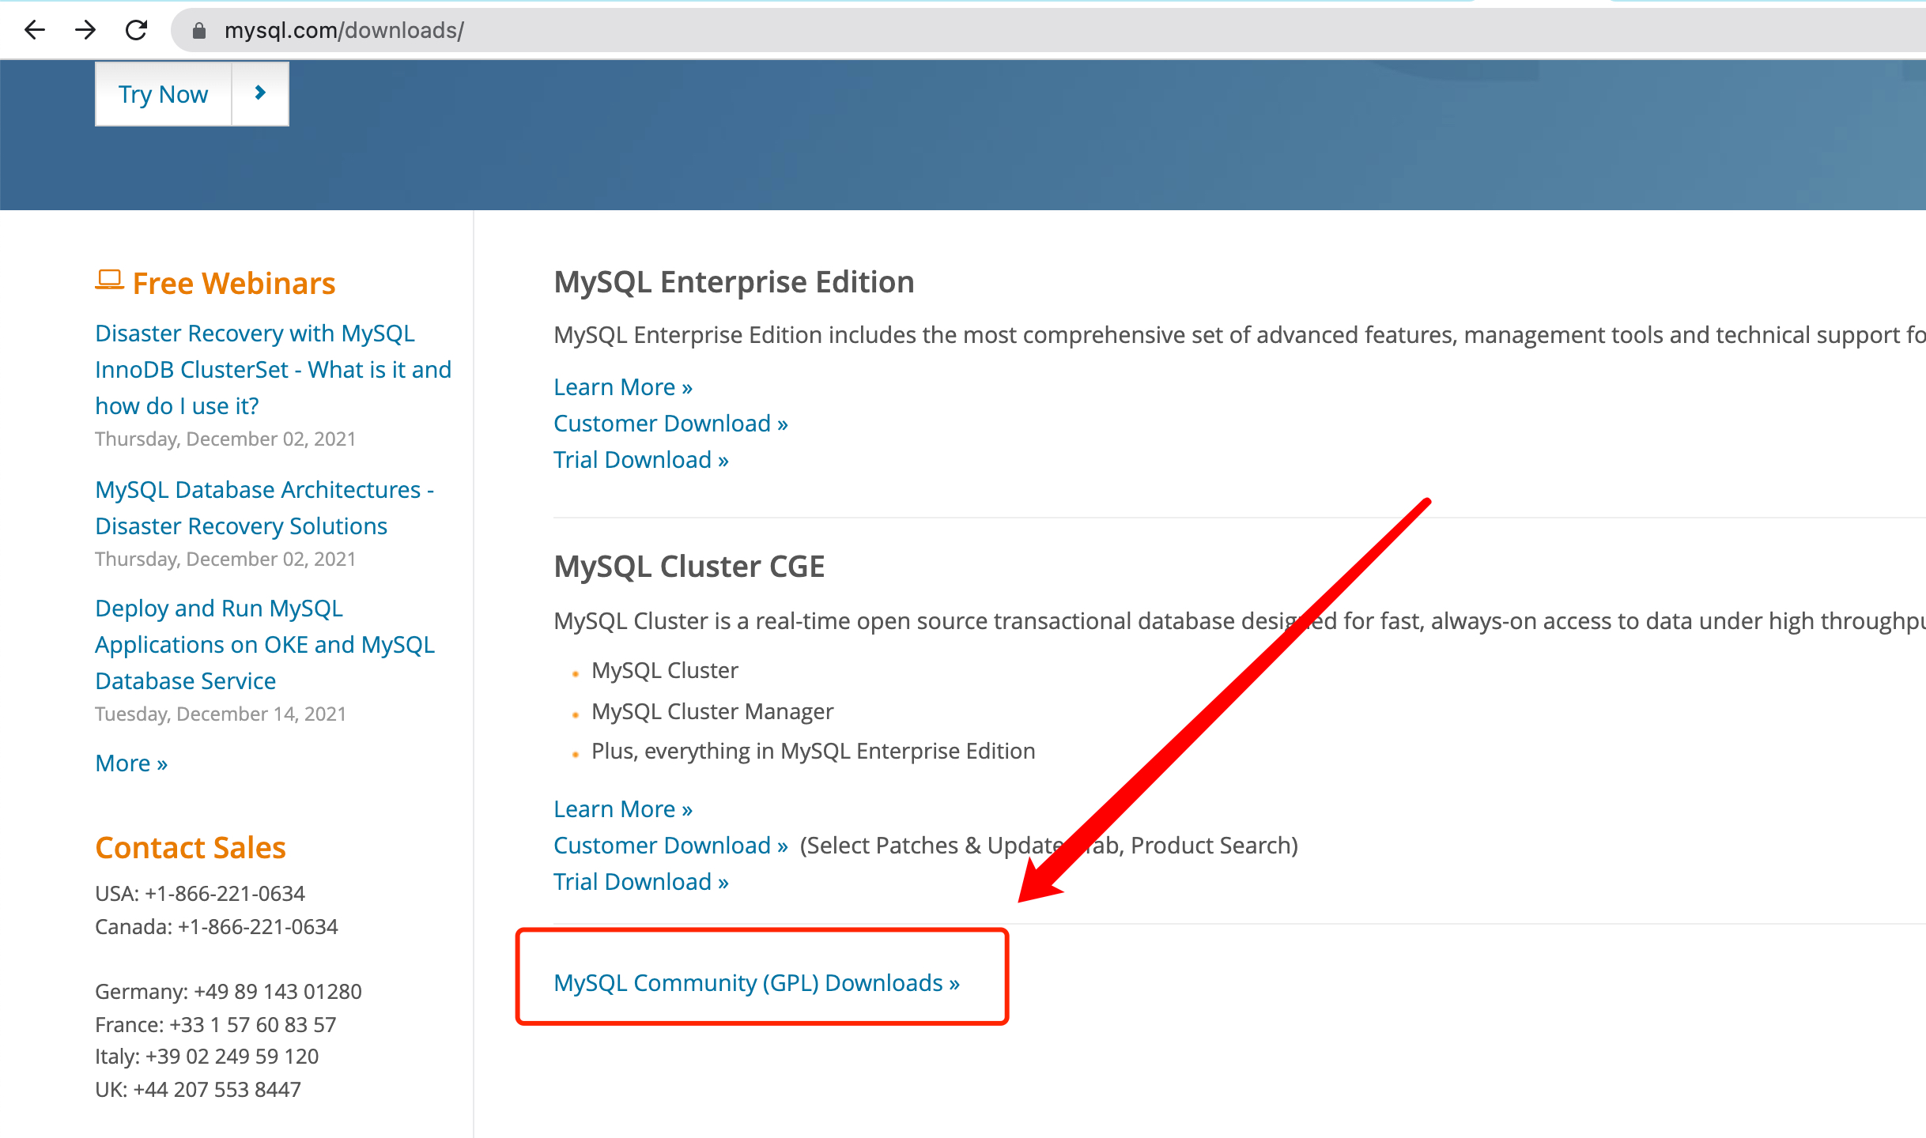The image size is (1926, 1138).
Task: Reload the mysql.com downloads page
Action: 136,30
